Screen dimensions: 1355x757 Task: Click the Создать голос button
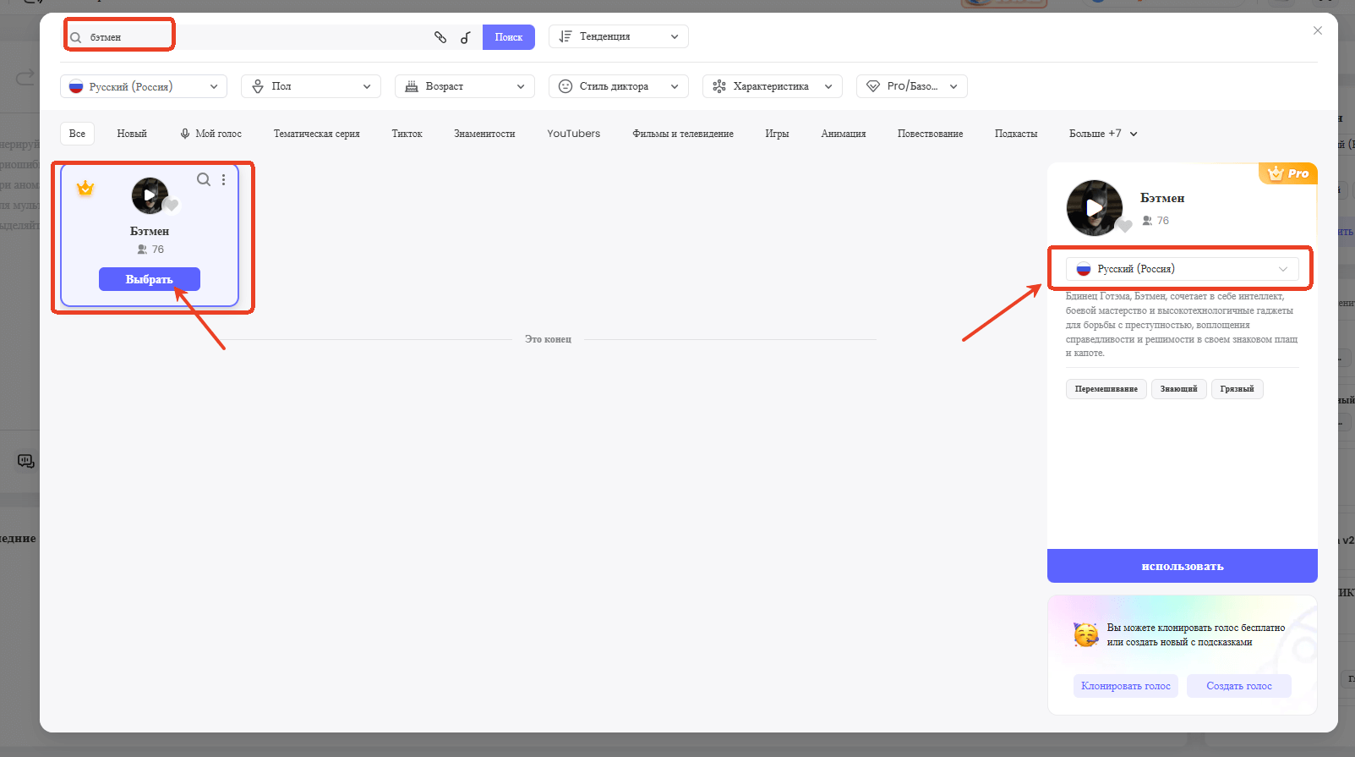pos(1239,686)
